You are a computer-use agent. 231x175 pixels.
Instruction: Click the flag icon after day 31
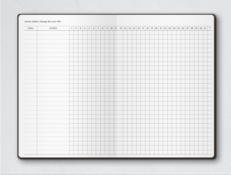[210, 28]
